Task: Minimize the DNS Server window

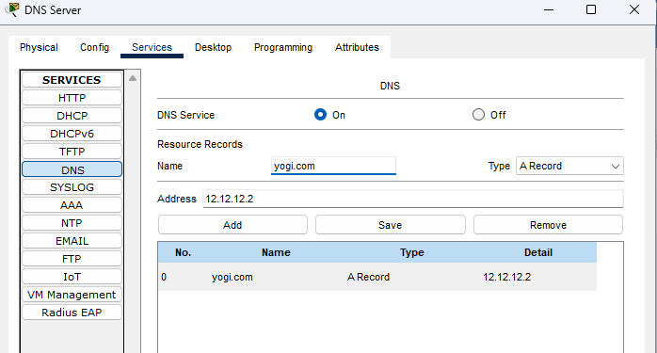Action: pyautogui.click(x=549, y=9)
